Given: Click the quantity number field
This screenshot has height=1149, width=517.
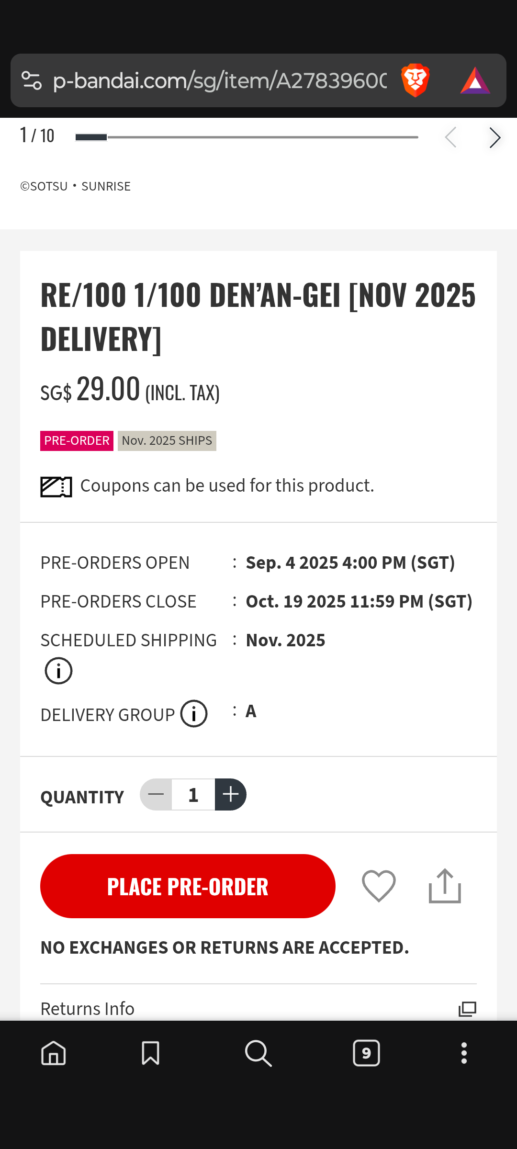Looking at the screenshot, I should [193, 795].
